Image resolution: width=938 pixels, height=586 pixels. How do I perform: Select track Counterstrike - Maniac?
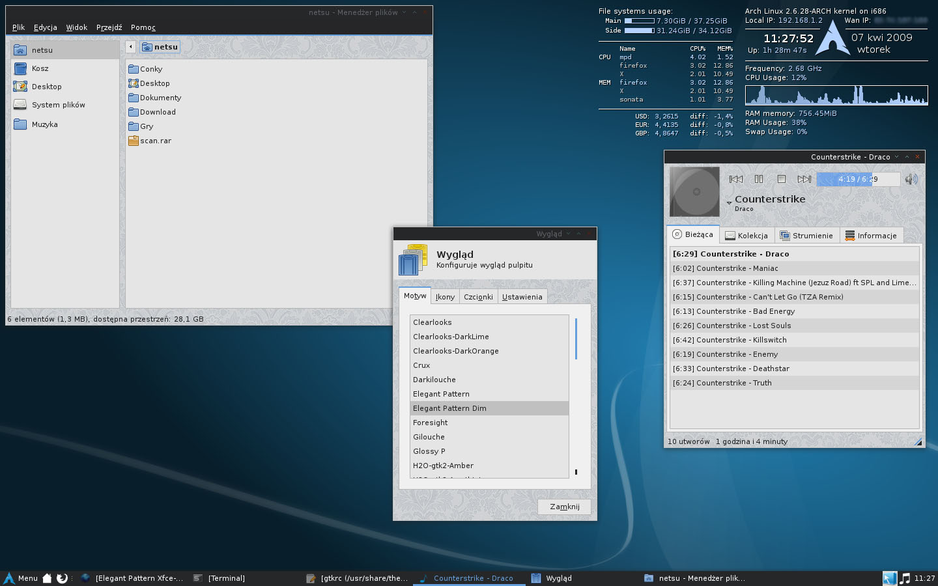coord(795,268)
